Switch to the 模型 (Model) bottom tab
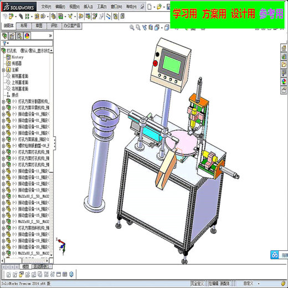 (x=25, y=266)
